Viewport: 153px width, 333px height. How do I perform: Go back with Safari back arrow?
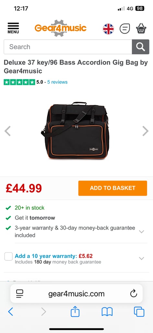(11, 312)
